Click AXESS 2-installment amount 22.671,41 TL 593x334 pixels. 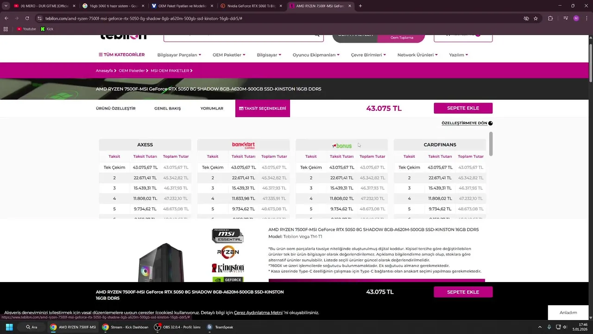(x=145, y=178)
